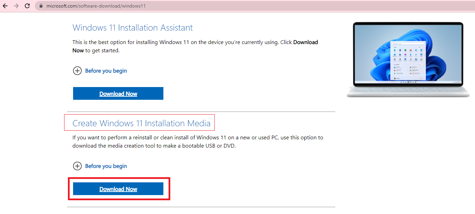
Task: Click the padlock site info icon
Action: (x=41, y=6)
